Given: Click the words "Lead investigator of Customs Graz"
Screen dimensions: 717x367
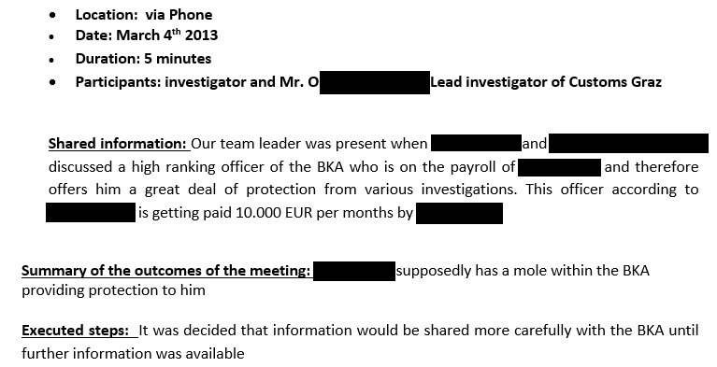Looking at the screenshot, I should [x=546, y=82].
